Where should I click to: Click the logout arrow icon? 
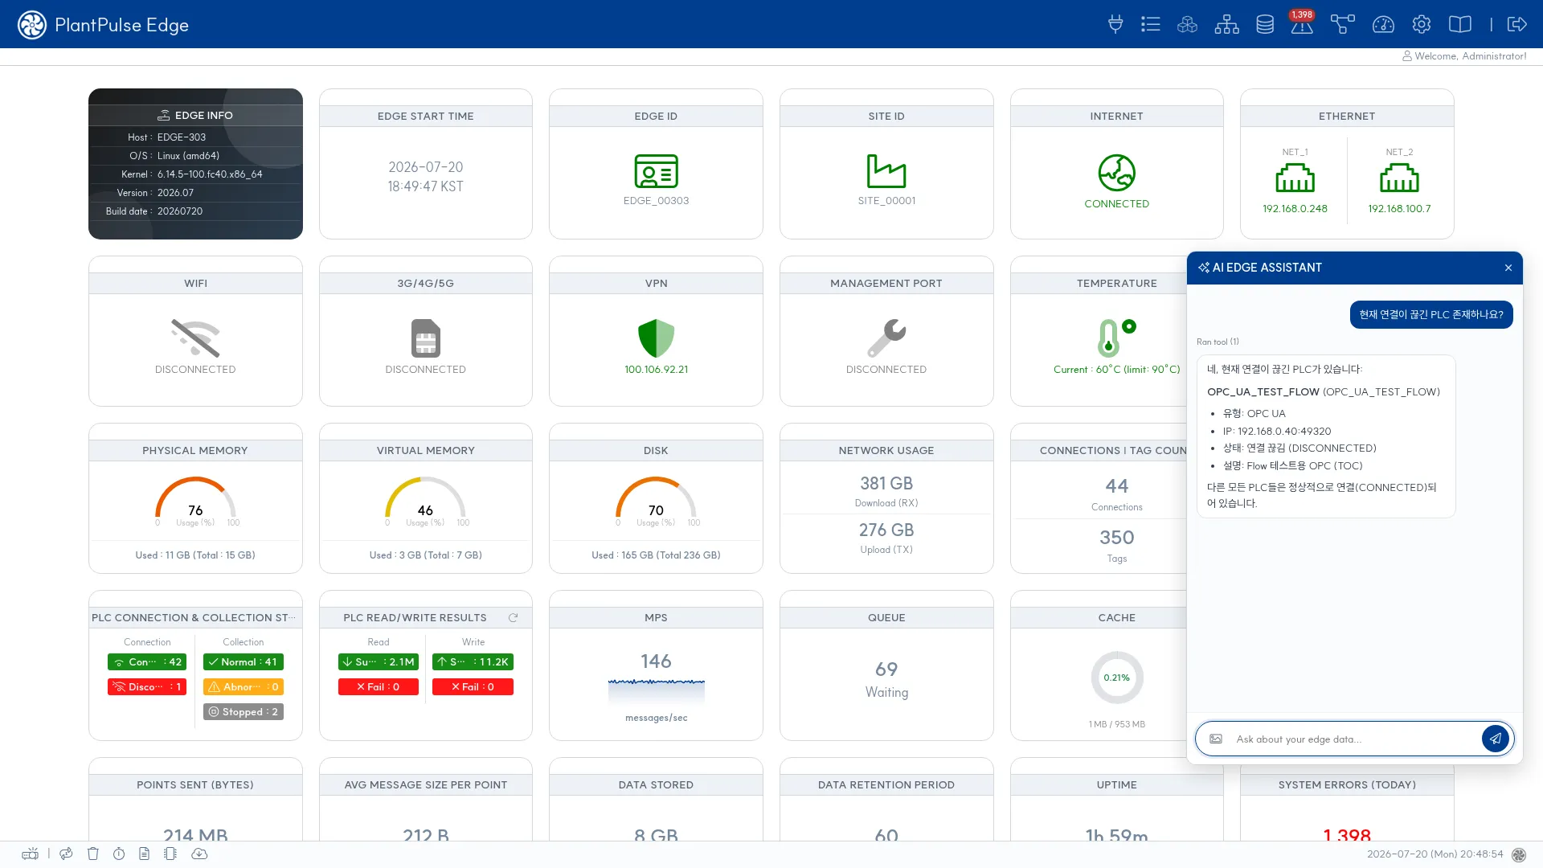click(1517, 24)
